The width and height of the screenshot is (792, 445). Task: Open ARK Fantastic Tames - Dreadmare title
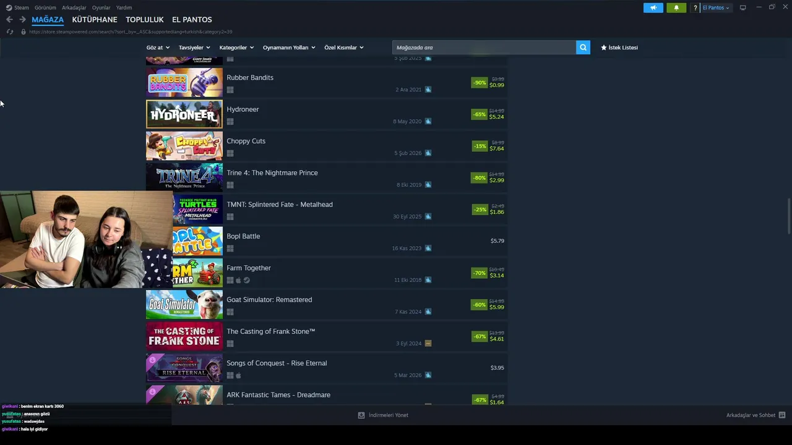point(278,395)
